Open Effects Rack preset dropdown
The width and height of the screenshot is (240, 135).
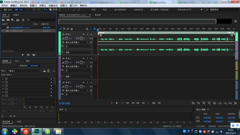click(x=25, y=71)
